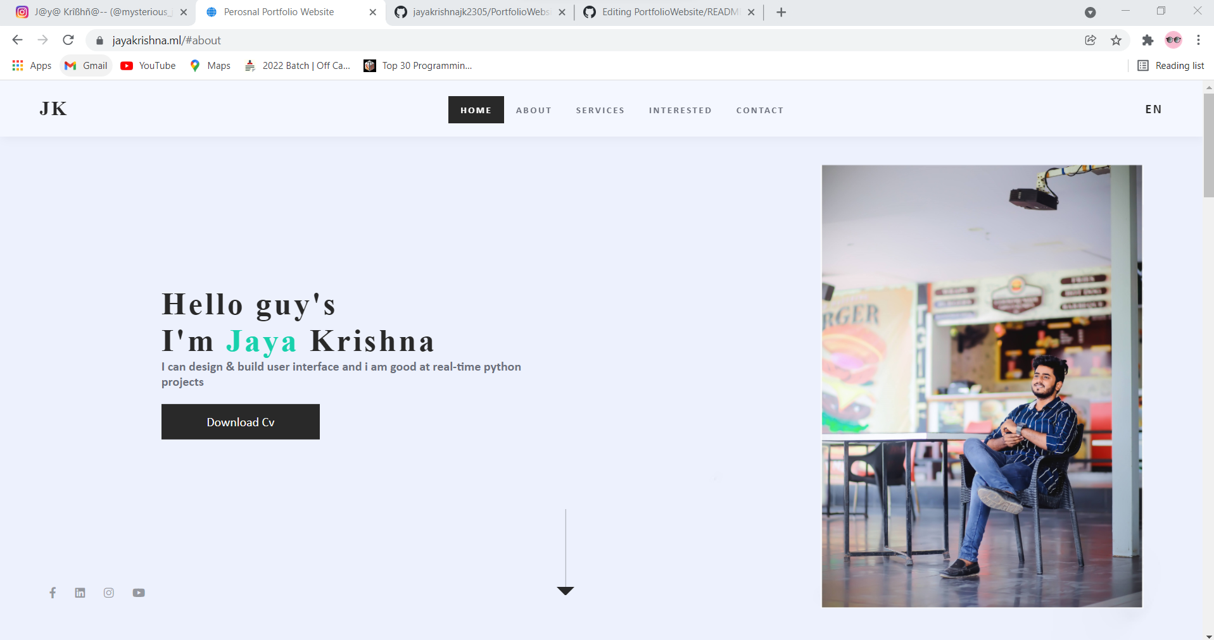1214x640 pixels.
Task: Bookmark this page with star icon
Action: click(1116, 40)
